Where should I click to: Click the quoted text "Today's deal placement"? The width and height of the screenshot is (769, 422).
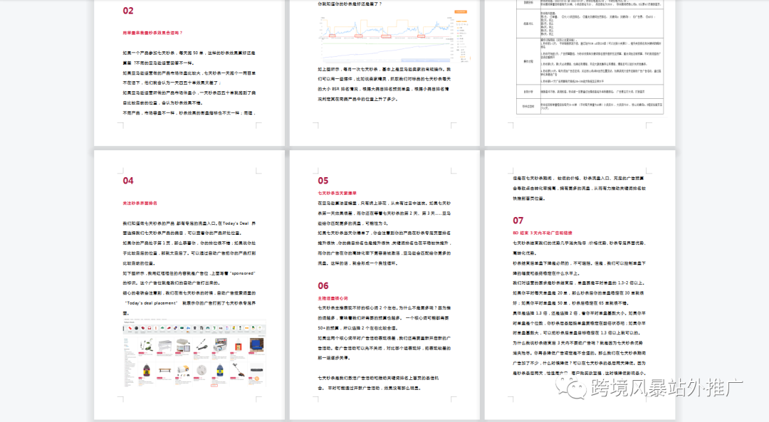(x=150, y=303)
